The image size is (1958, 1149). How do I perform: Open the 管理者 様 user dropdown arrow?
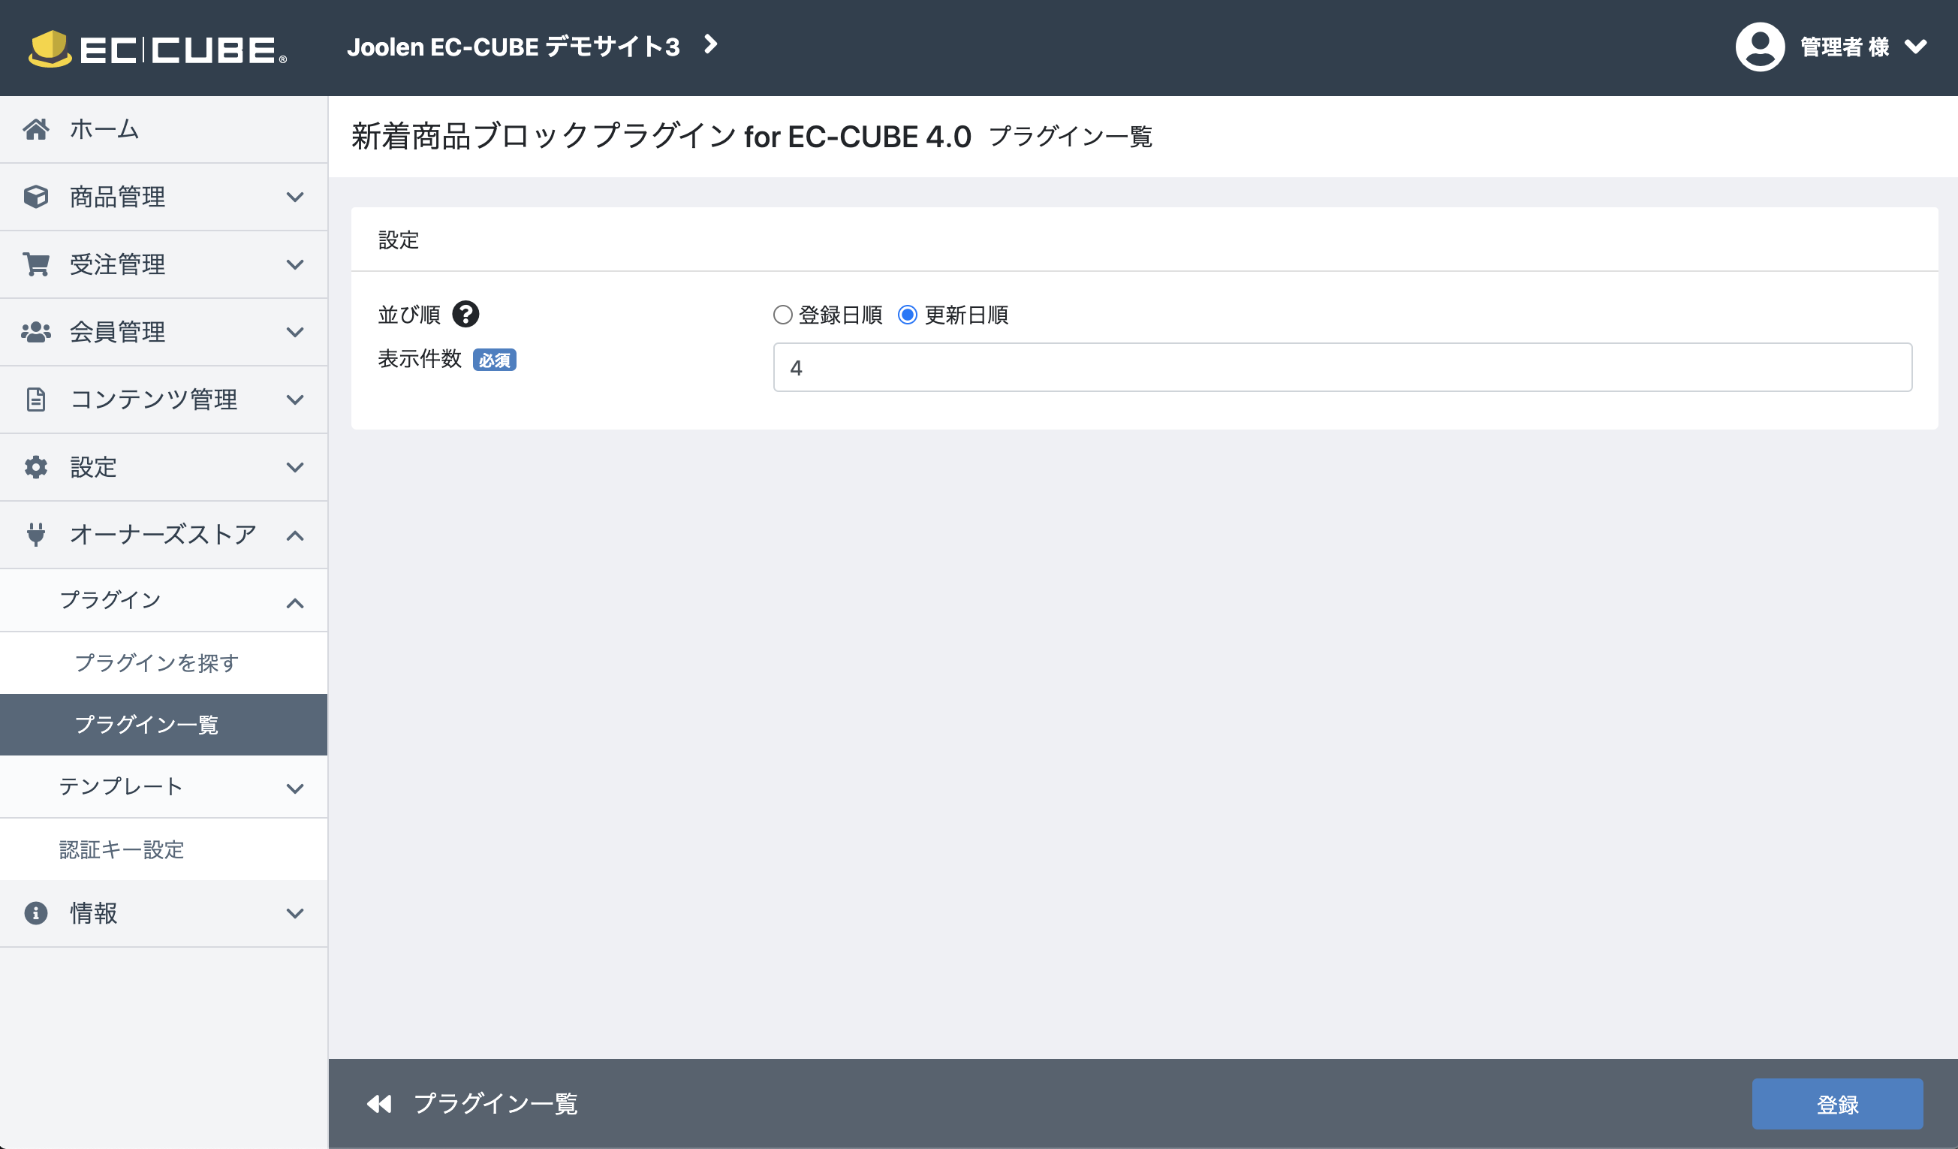tap(1916, 47)
